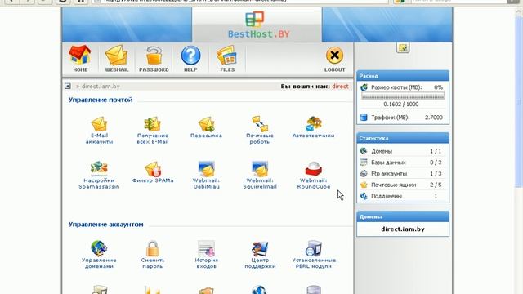Viewport: 523px width, 294px height.
Task: Click the browser address bar
Action: (240, 2)
